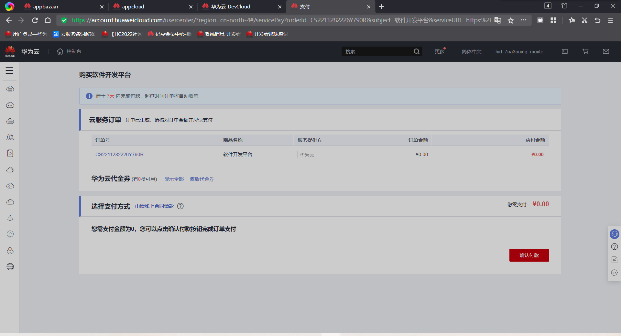Click 显示全部 to show all vouchers
The width and height of the screenshot is (621, 336).
(x=174, y=179)
